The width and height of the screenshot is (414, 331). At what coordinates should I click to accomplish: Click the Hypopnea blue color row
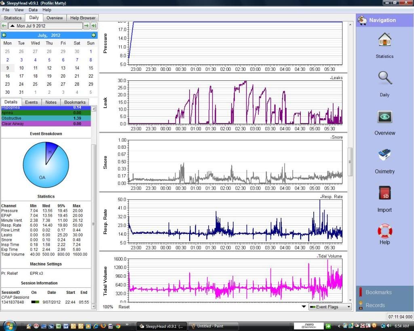[x=46, y=108]
